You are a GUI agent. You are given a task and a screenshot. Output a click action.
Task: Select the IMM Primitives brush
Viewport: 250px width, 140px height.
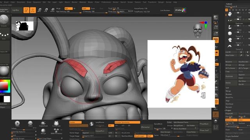pyautogui.click(x=56, y=131)
